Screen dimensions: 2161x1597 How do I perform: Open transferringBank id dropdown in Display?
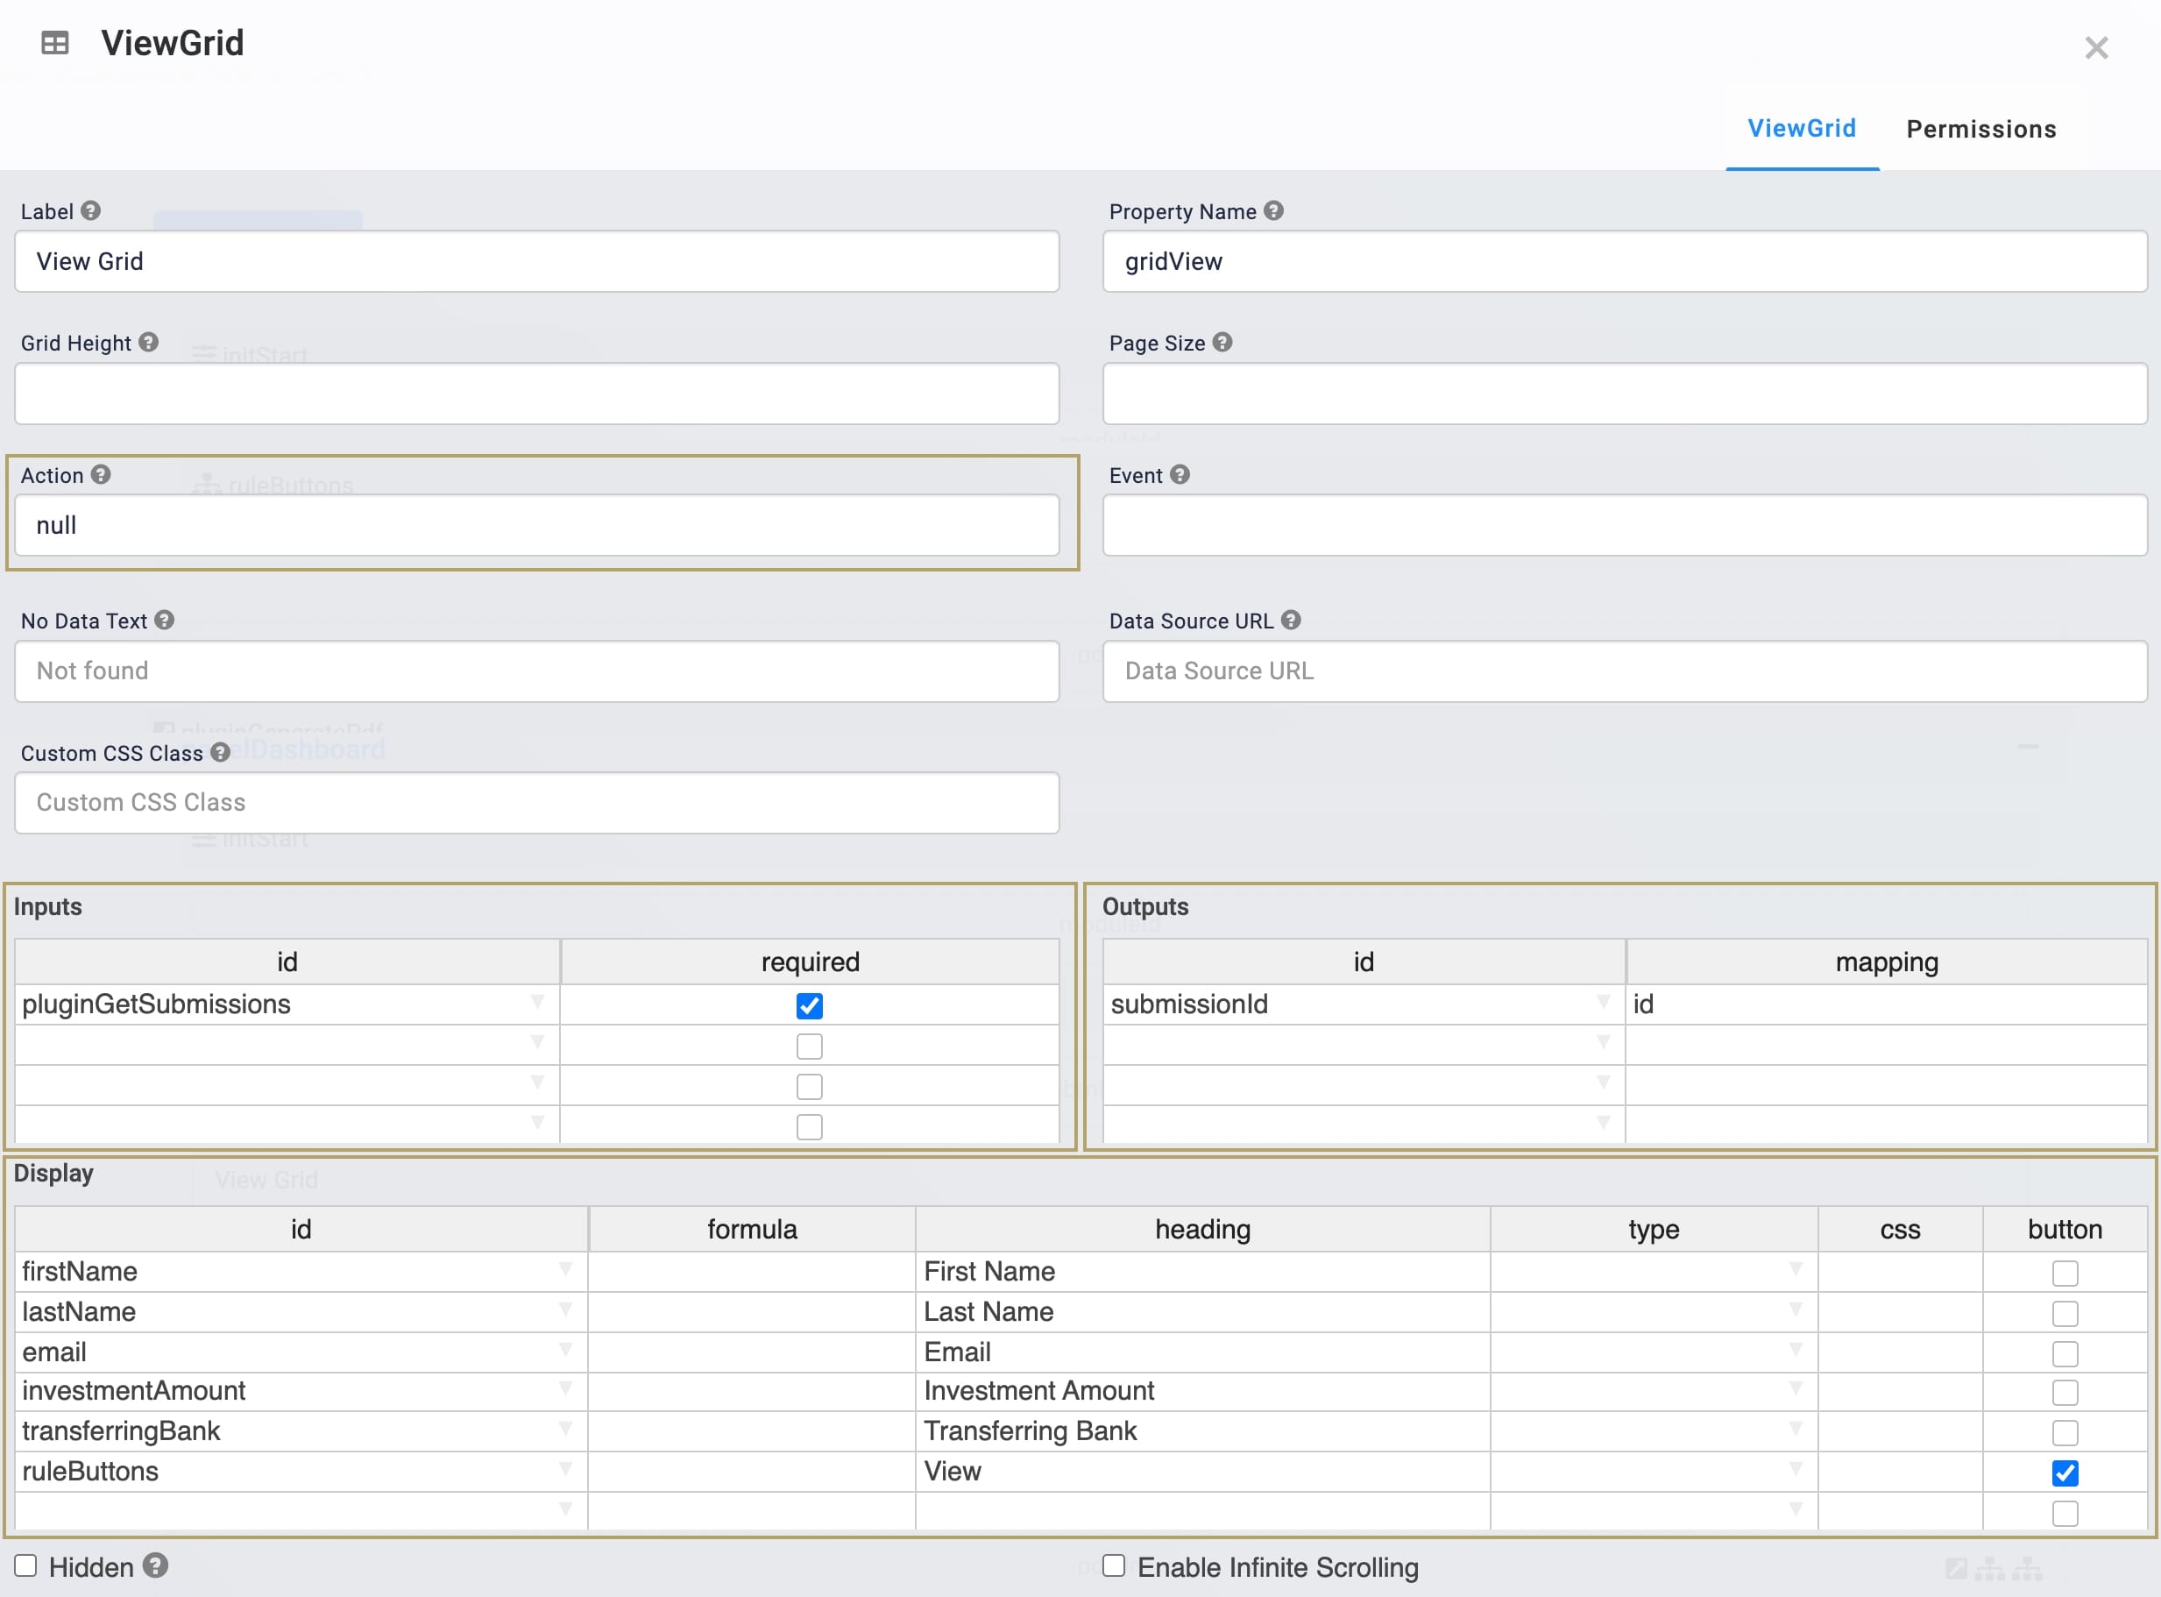tap(565, 1429)
